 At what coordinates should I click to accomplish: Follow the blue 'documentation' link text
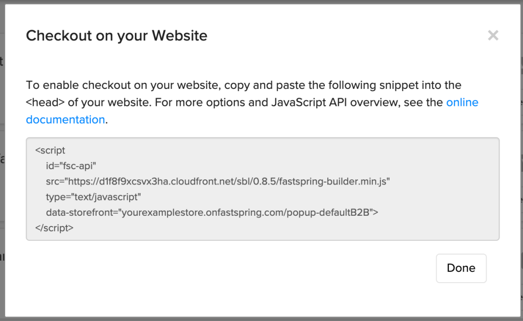pyautogui.click(x=65, y=120)
